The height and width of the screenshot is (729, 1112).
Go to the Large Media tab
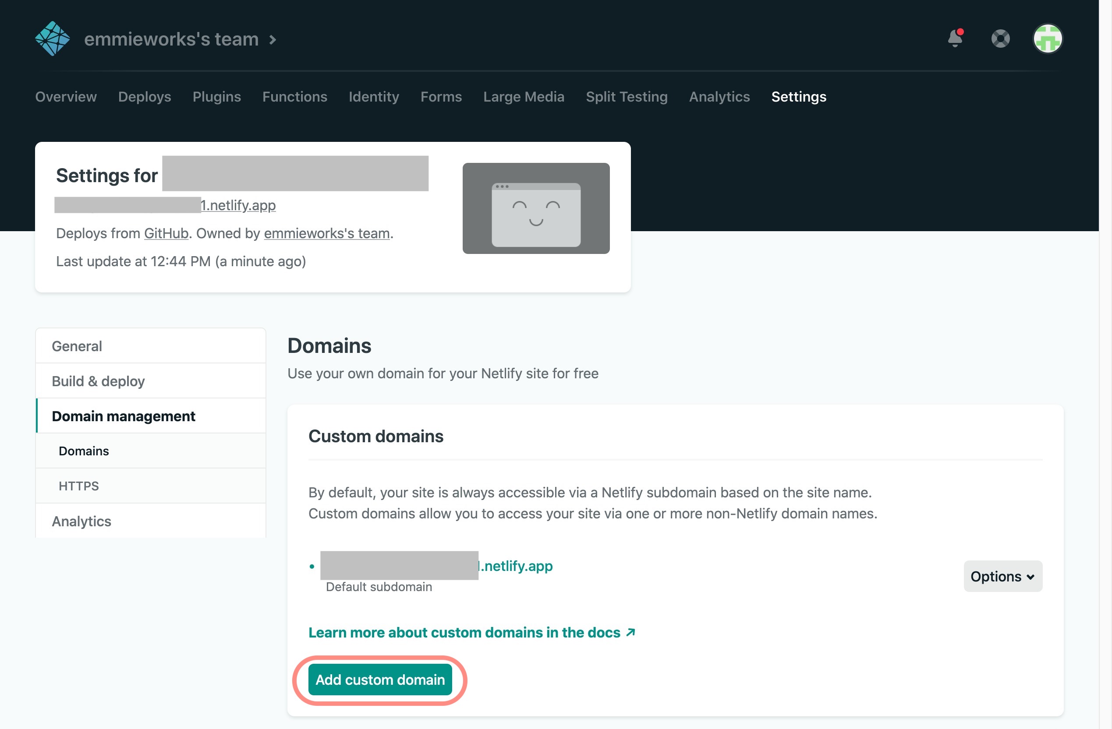tap(524, 97)
